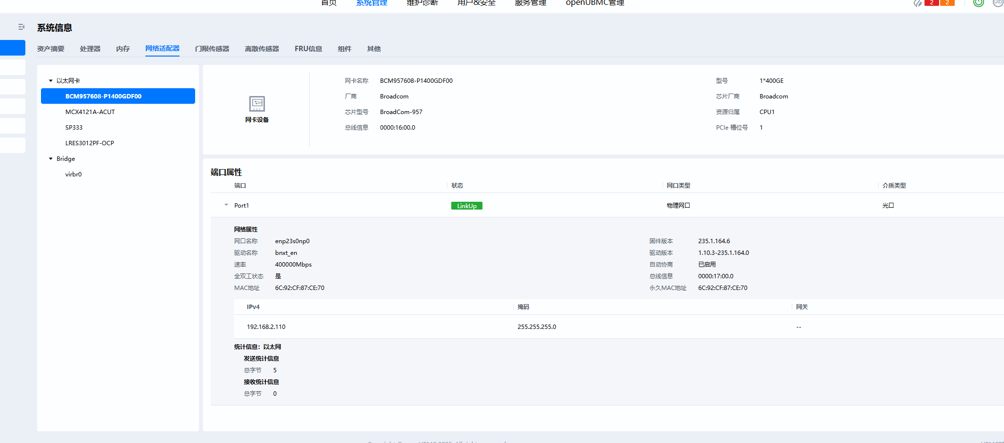Click the 物理网口 cell
The width and height of the screenshot is (1004, 443).
(x=679, y=206)
